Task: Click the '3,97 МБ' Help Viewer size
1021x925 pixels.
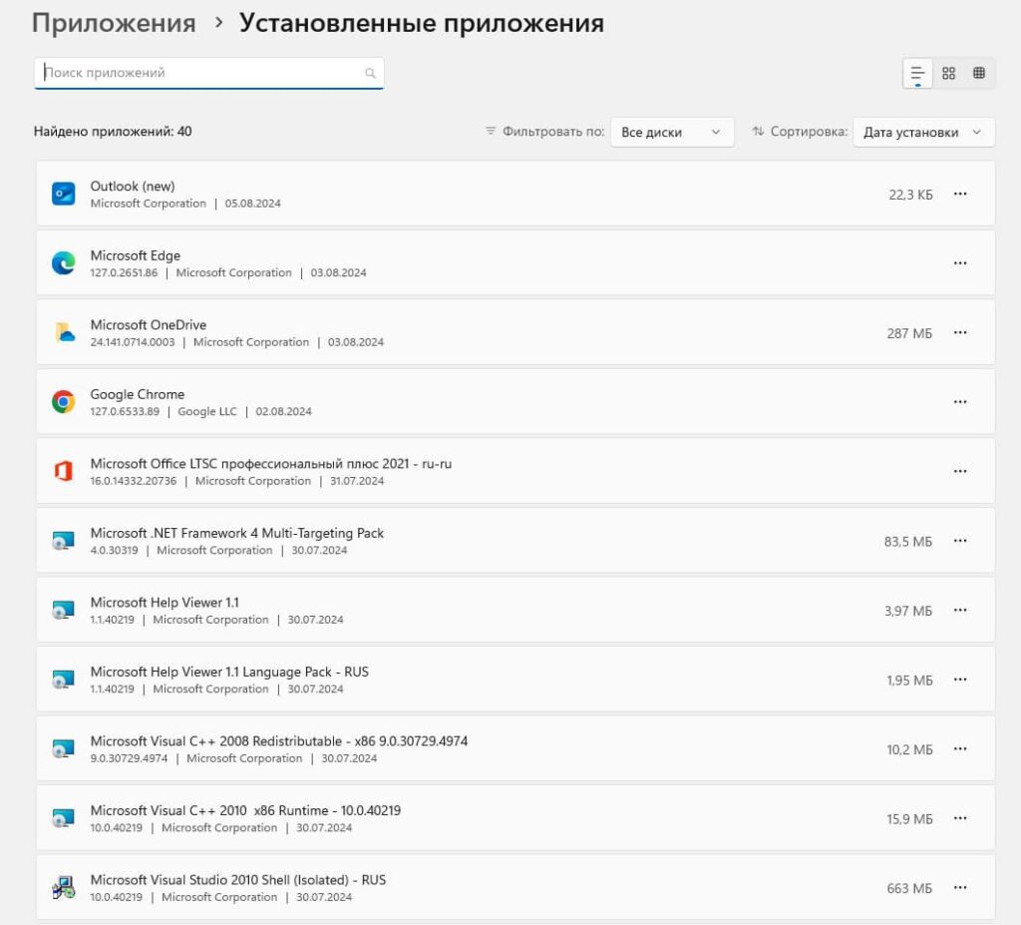Action: (907, 611)
